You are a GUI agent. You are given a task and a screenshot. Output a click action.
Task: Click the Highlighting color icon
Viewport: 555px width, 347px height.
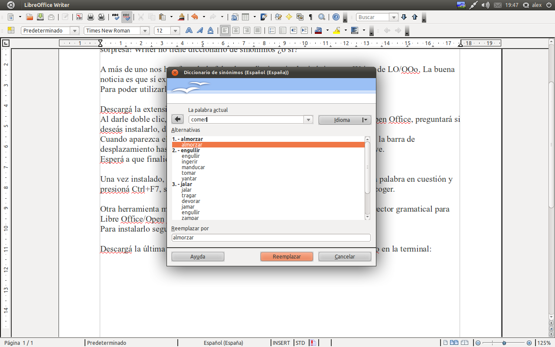click(336, 30)
